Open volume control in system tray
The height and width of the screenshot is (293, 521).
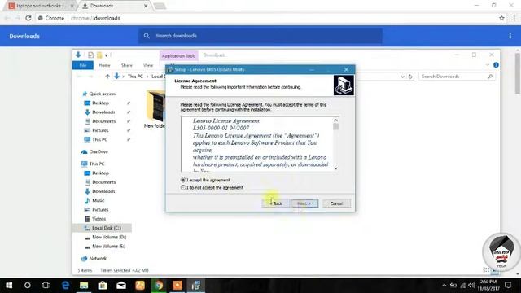click(471, 286)
